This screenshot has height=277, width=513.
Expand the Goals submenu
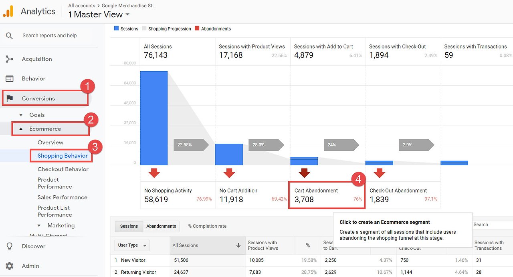point(21,115)
